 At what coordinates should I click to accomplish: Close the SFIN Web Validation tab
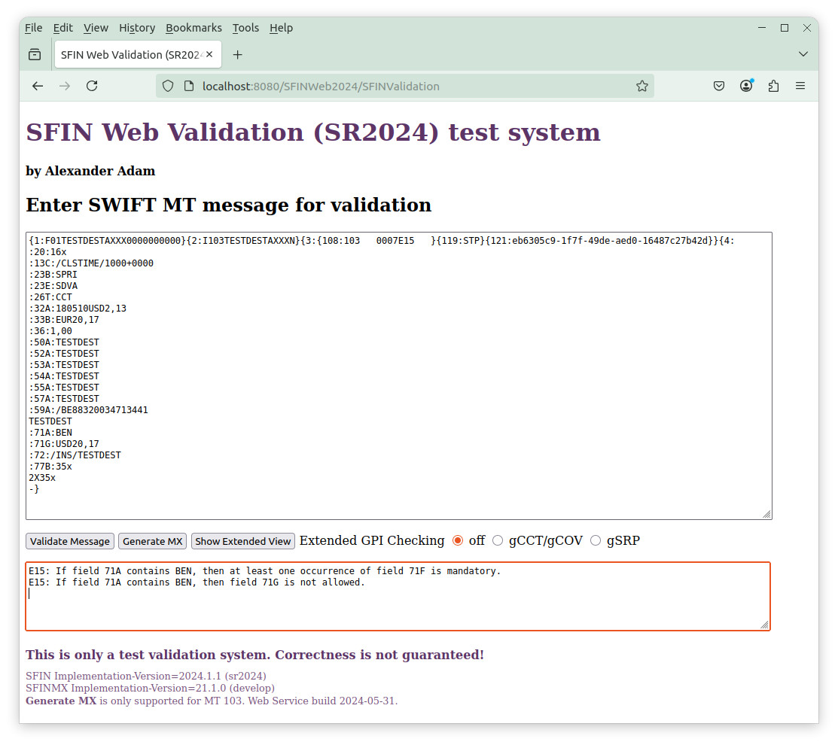coord(209,54)
